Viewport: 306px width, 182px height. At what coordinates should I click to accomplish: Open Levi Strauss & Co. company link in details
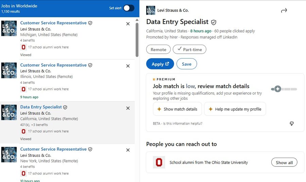[173, 10]
